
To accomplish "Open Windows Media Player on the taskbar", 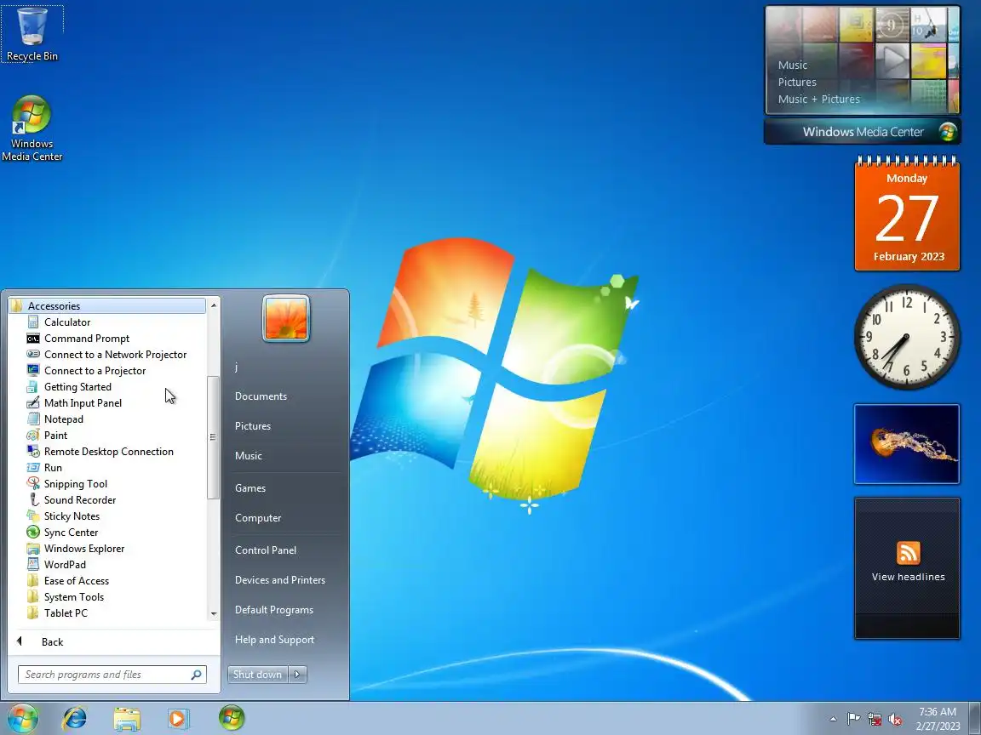I will [x=178, y=719].
